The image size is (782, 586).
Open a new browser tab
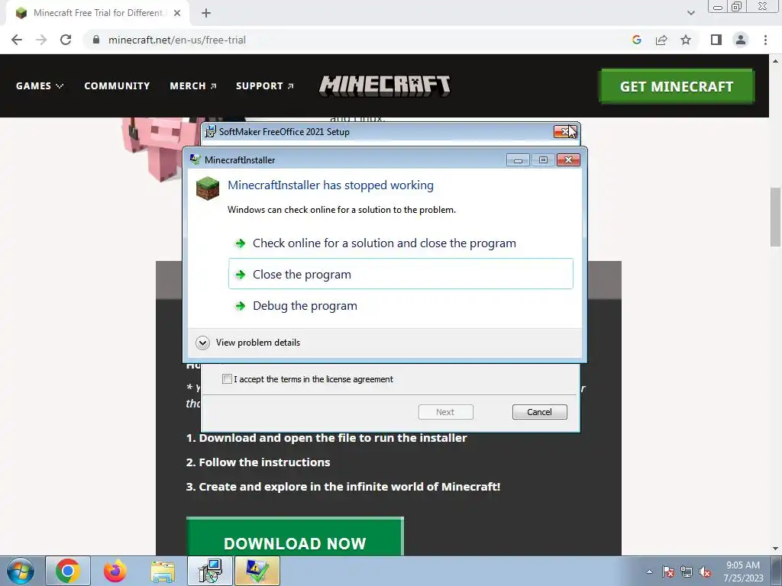(206, 13)
